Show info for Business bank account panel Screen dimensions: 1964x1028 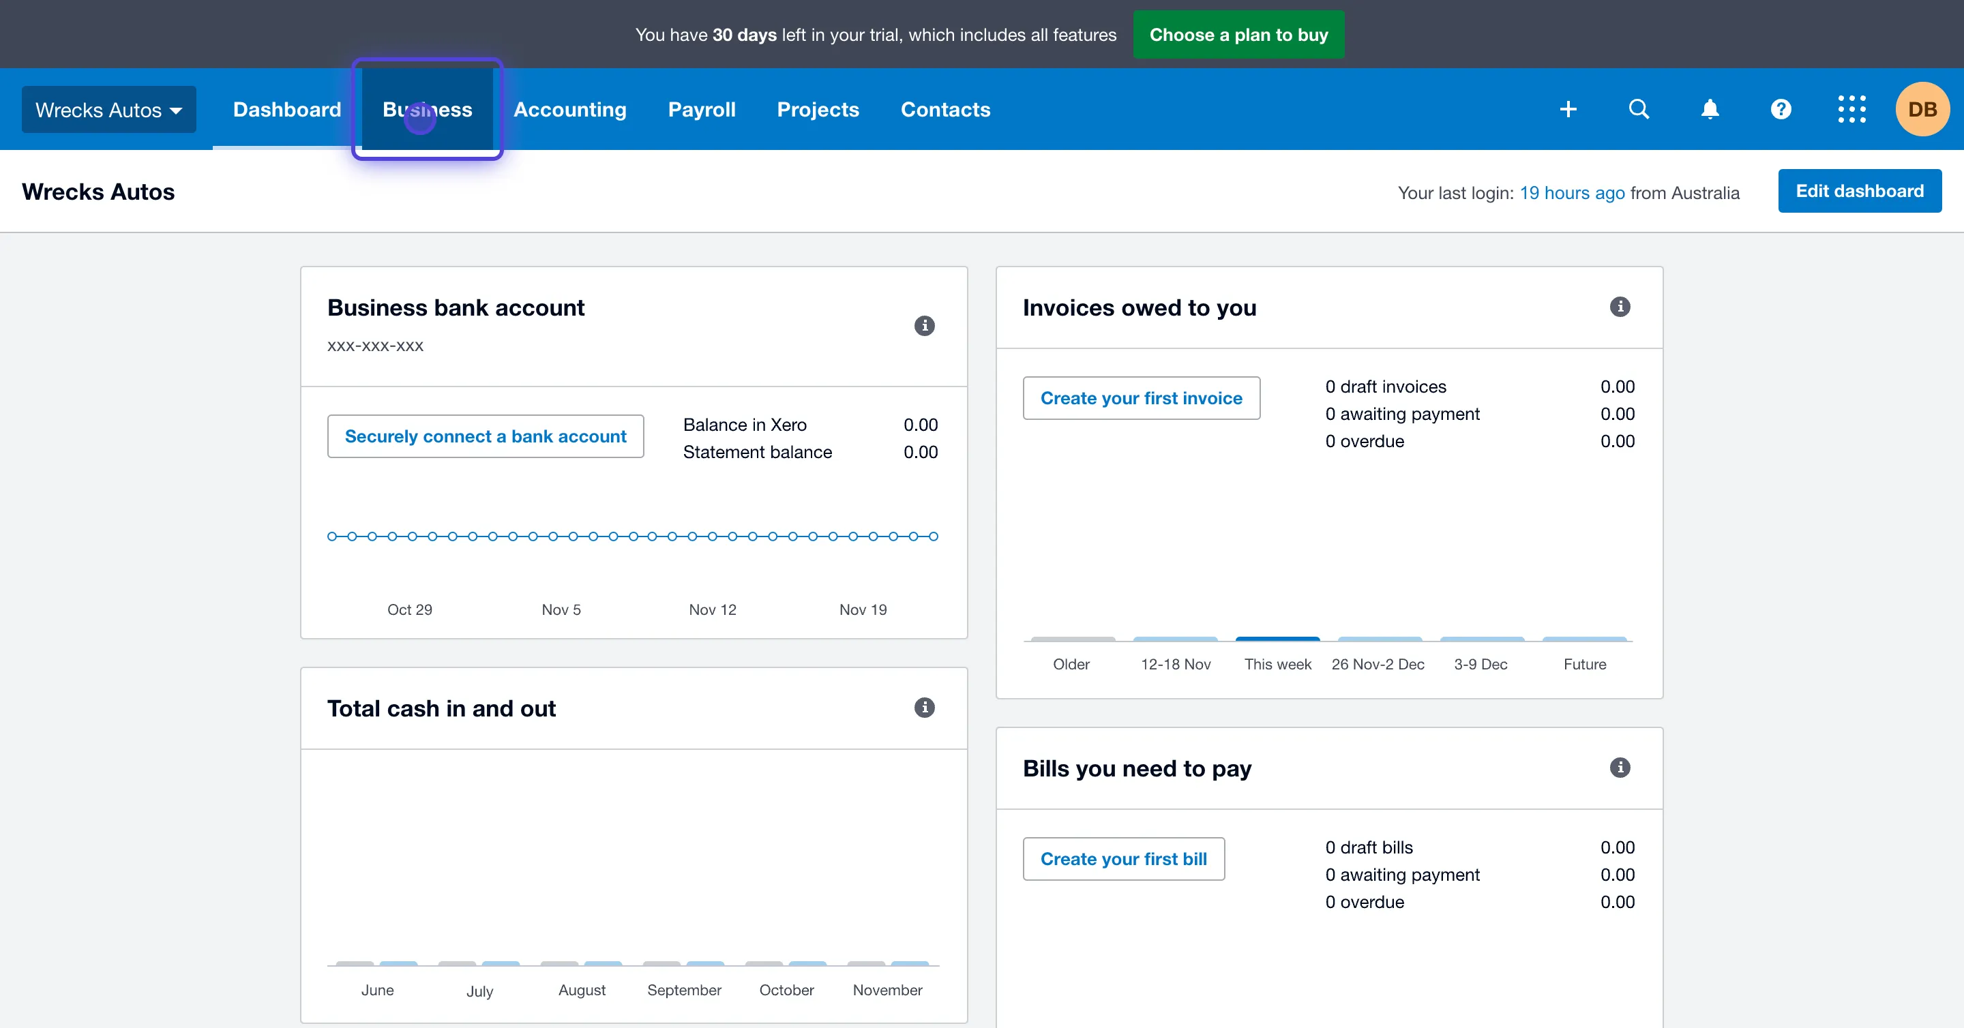tap(925, 325)
